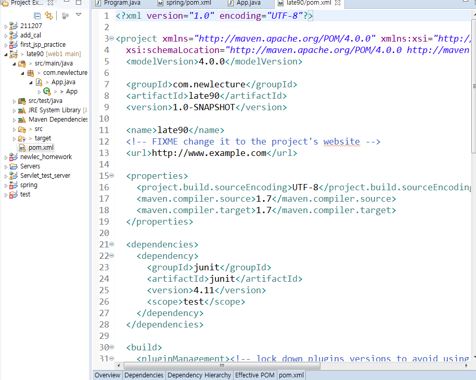Open the Overview tab of POM editor
Image resolution: width=476 pixels, height=380 pixels.
coord(107,375)
